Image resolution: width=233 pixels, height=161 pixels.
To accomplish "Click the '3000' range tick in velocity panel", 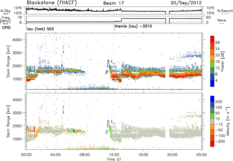I will click(x=17, y=113).
